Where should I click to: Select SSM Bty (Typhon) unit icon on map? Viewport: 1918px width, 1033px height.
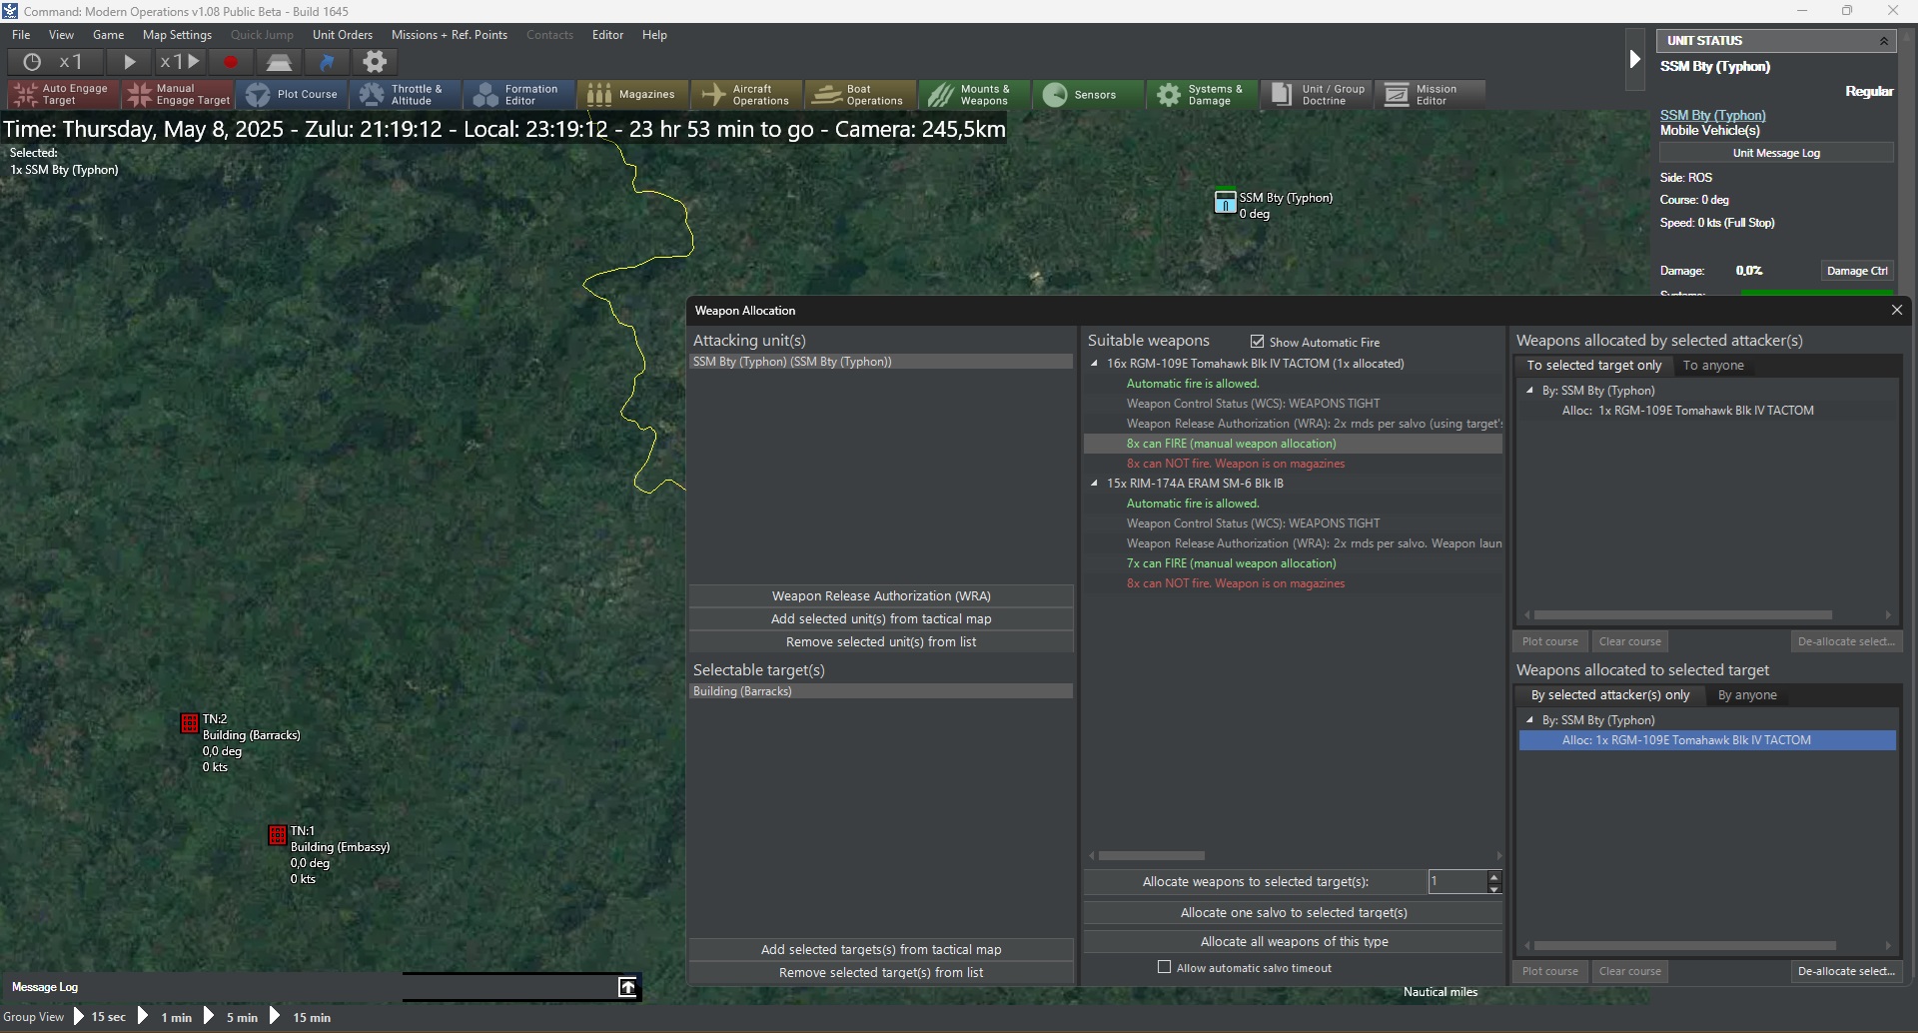coord(1226,202)
